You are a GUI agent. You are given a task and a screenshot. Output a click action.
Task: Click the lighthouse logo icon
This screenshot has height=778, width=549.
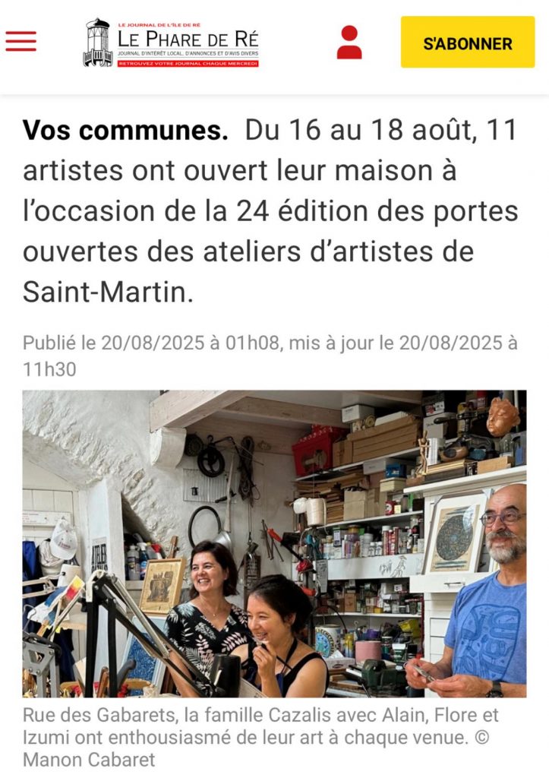coord(98,43)
